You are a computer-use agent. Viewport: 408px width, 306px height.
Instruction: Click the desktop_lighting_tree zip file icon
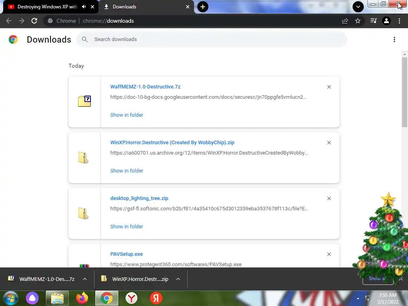[83, 214]
